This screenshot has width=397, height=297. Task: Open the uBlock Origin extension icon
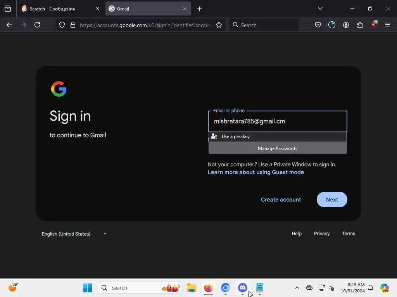374,24
